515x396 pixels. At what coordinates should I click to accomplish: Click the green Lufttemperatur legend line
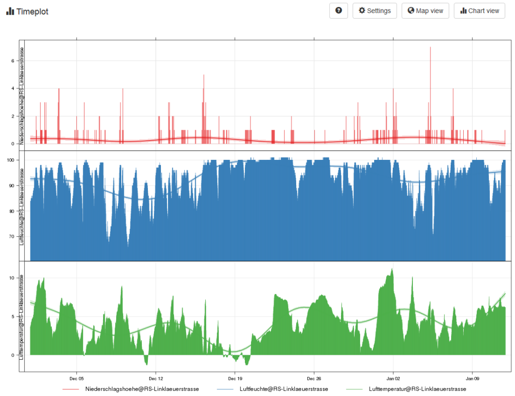[355, 389]
